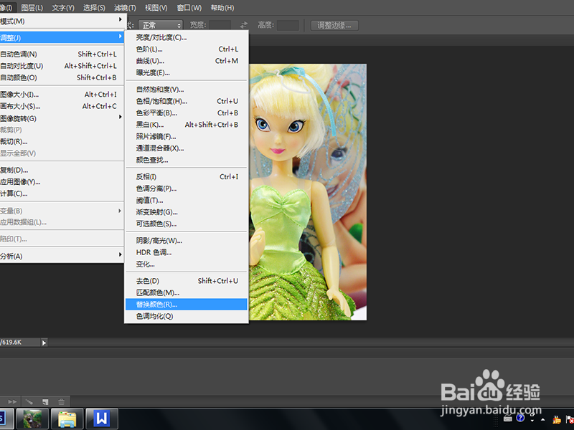Expand the 图像旋转(G) submenu
Image resolution: width=574 pixels, height=430 pixels.
62,118
